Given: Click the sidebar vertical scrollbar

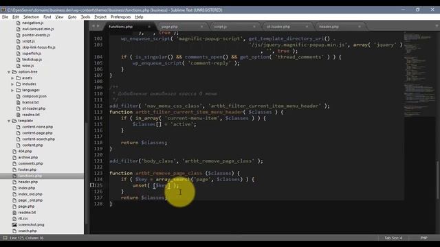Looking at the screenshot, I should coord(87,173).
